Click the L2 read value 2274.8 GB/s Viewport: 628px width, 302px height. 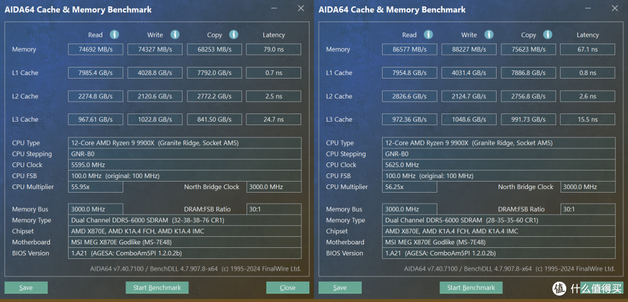tap(95, 96)
